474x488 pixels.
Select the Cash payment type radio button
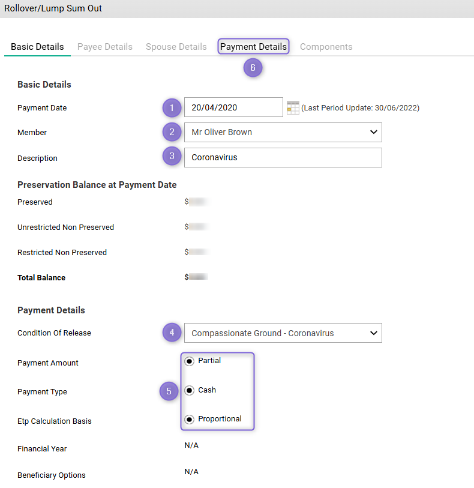(x=189, y=390)
